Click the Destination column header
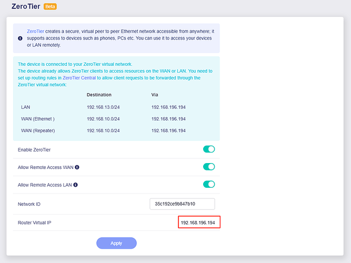The height and width of the screenshot is (263, 351). tap(99, 95)
